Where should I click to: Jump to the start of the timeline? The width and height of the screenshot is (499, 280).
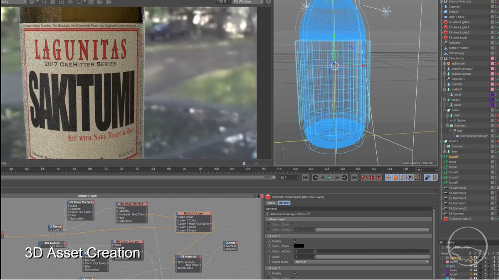305,178
